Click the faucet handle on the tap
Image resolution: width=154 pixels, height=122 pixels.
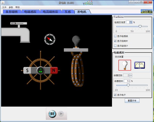pyautogui.click(x=18, y=24)
